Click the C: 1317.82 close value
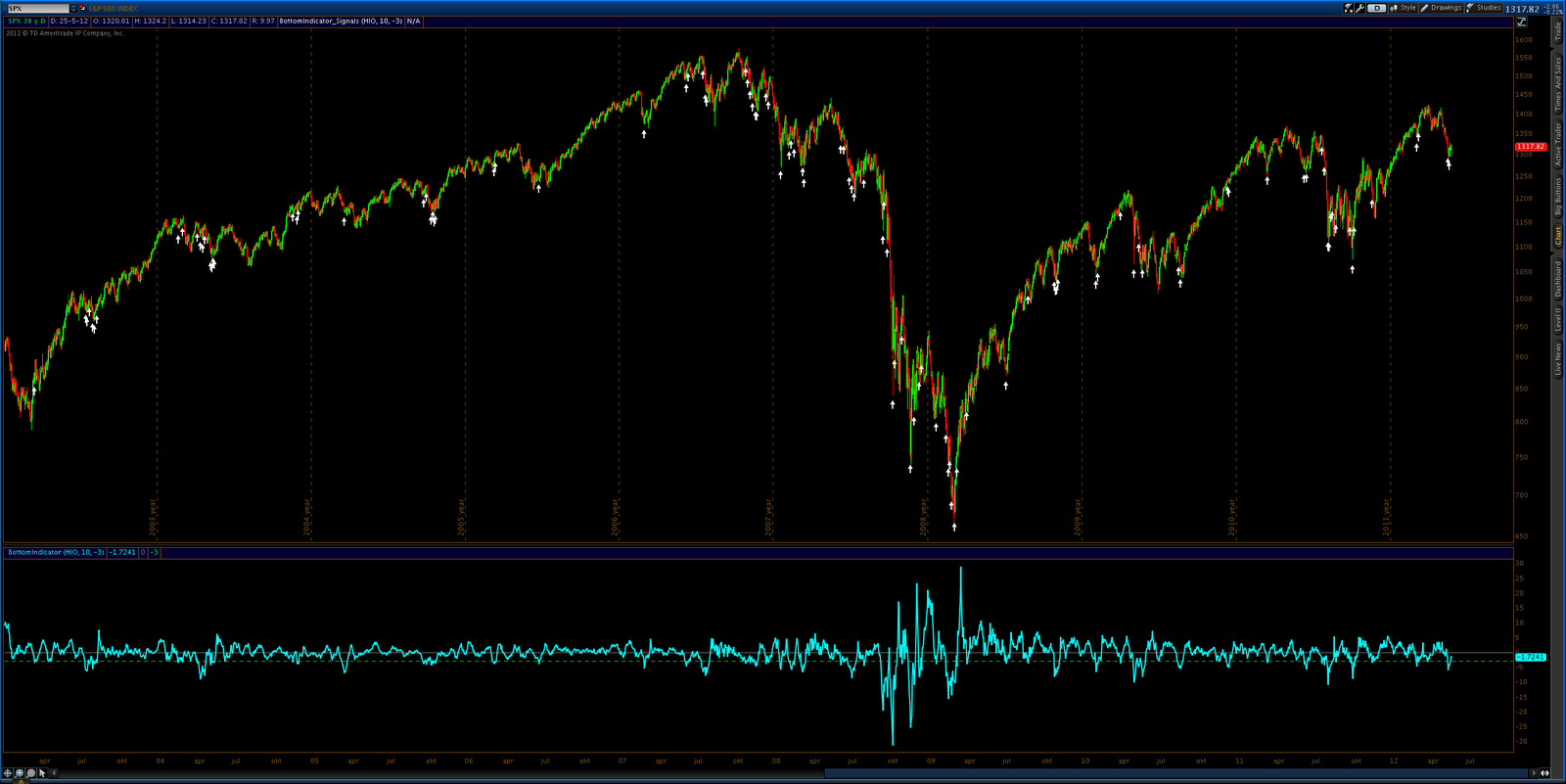Image resolution: width=1566 pixels, height=784 pixels. 229,21
